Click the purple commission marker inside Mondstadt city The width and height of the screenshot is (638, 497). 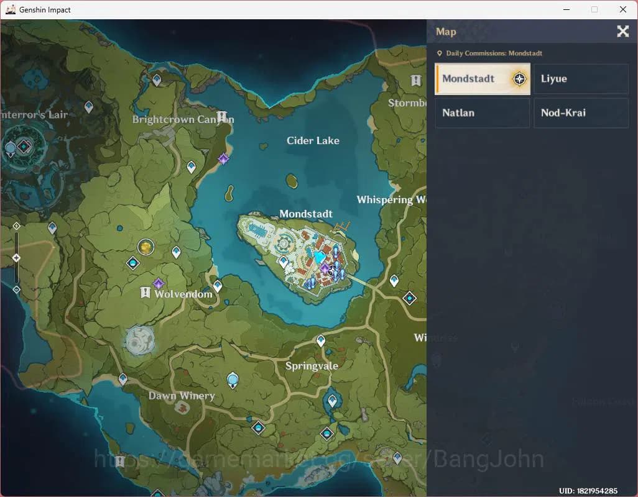click(x=325, y=268)
